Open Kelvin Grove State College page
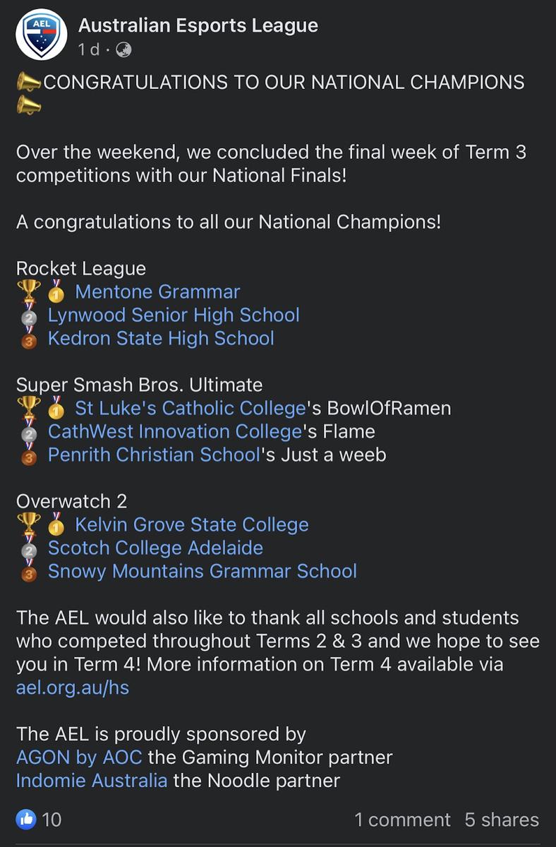 (x=192, y=524)
